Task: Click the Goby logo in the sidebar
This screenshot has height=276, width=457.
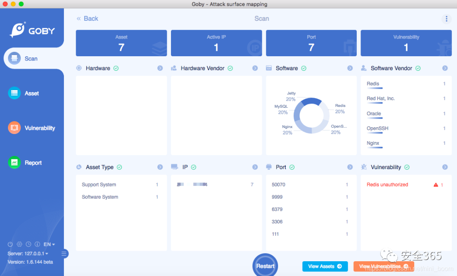Action: click(x=32, y=30)
